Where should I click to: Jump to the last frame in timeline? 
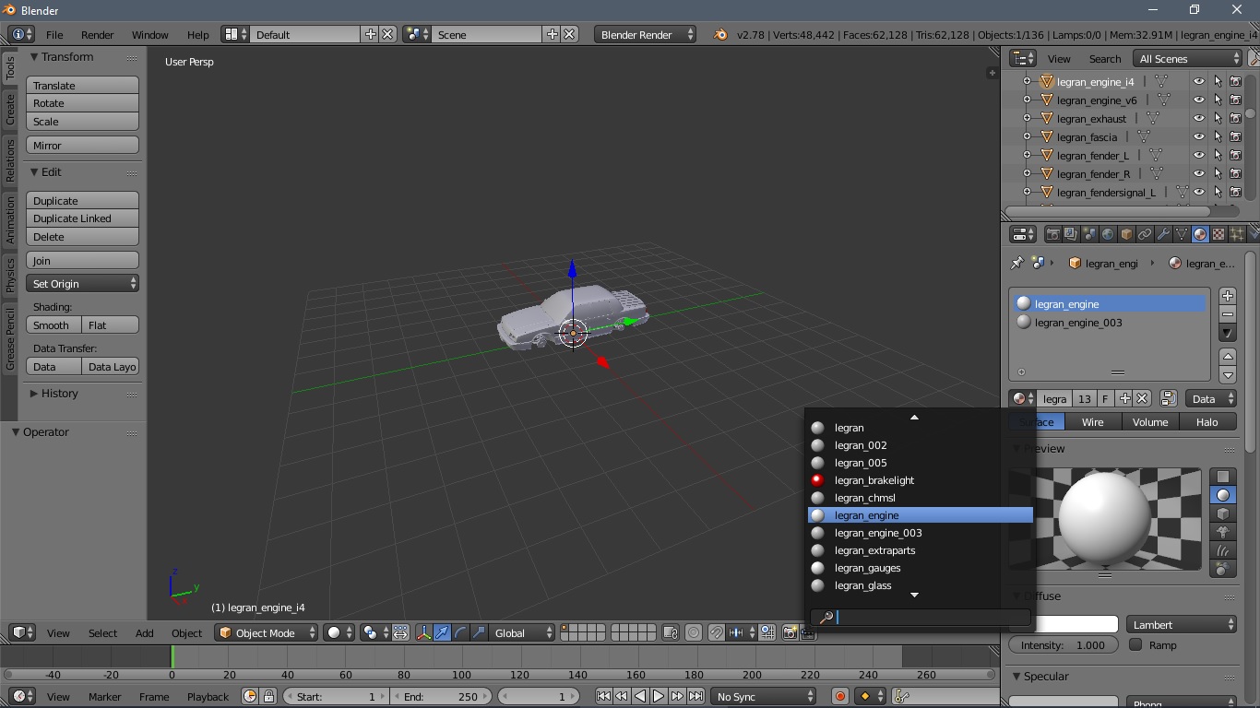(696, 696)
